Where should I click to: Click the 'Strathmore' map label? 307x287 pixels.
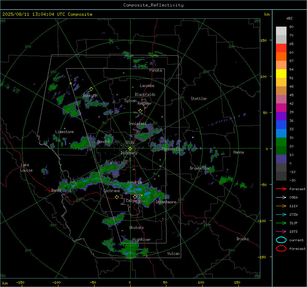166,202
